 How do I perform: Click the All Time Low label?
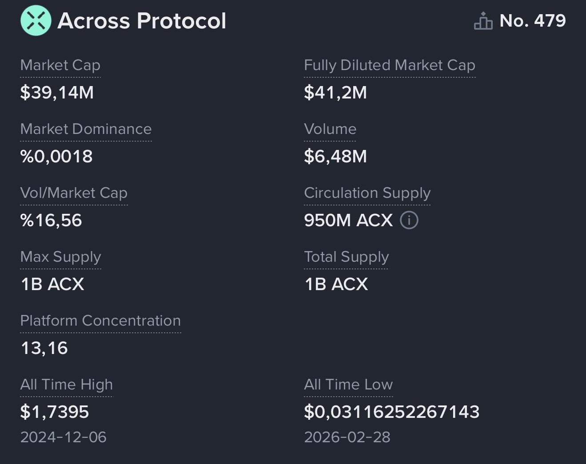pyautogui.click(x=348, y=385)
